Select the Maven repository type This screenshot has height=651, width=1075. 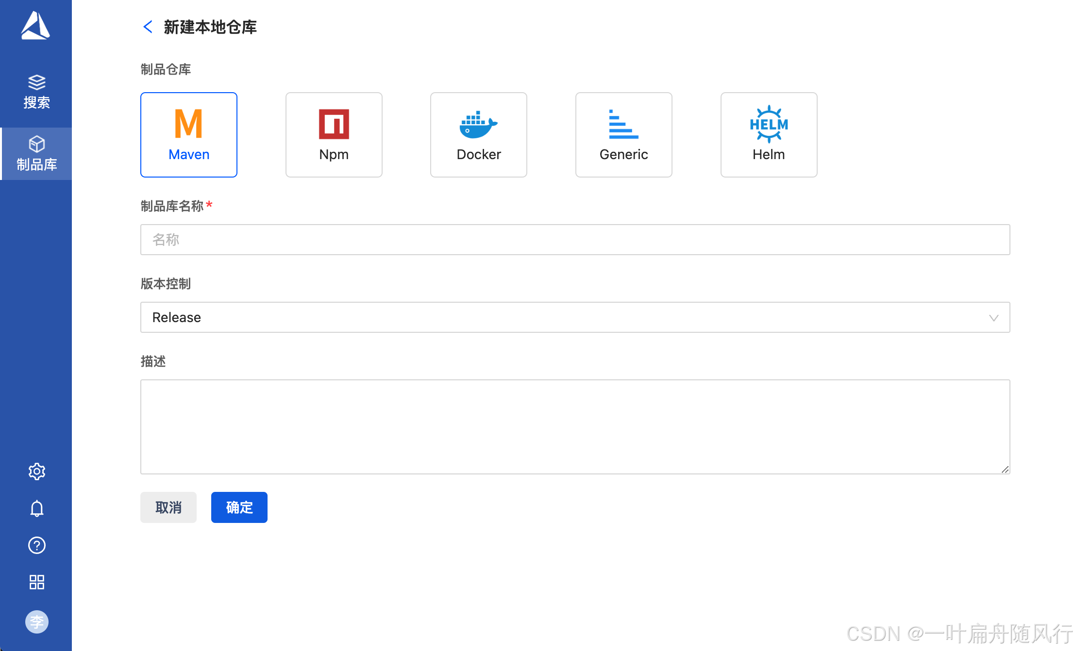(189, 135)
